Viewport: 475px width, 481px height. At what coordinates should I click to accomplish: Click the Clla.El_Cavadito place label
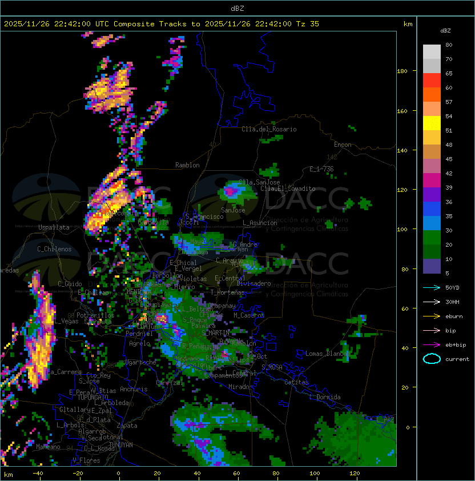point(288,189)
